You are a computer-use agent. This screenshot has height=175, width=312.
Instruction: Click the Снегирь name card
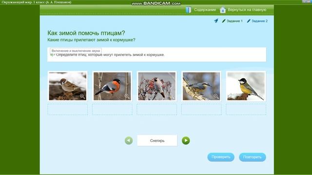click(157, 140)
